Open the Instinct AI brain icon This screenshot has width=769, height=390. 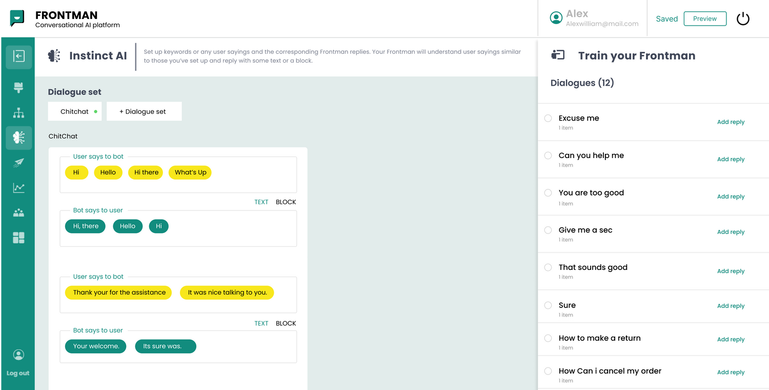pos(18,138)
